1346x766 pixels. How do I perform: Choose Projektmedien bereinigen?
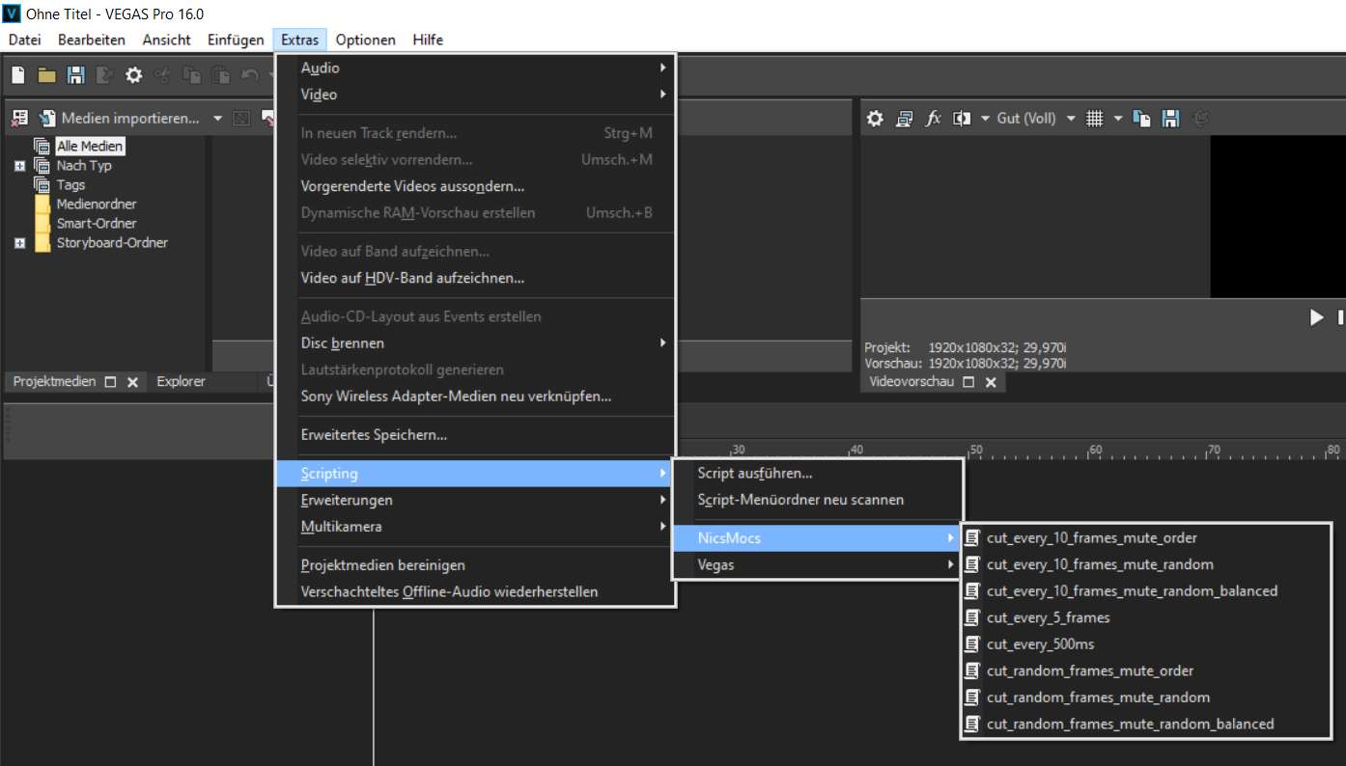coord(476,565)
